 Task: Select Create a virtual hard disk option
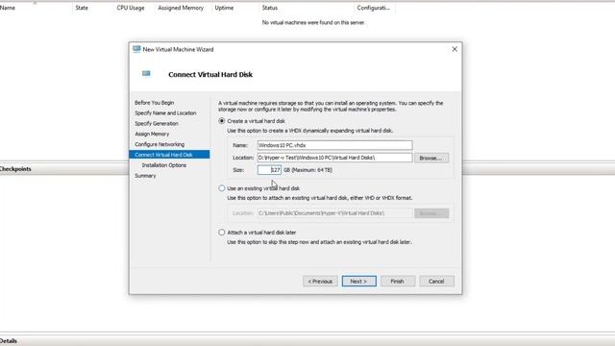(222, 121)
